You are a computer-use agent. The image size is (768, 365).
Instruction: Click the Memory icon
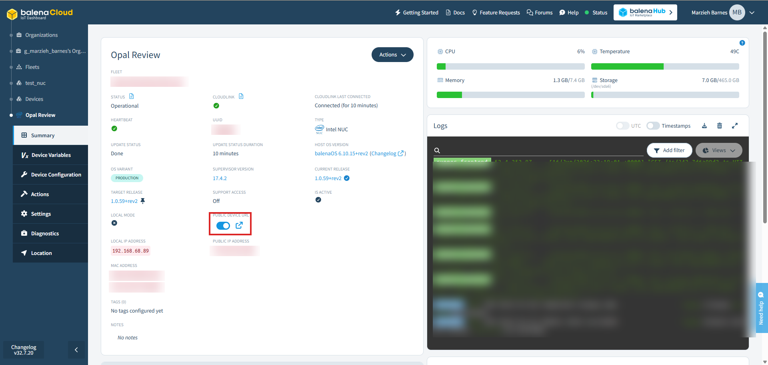point(440,80)
